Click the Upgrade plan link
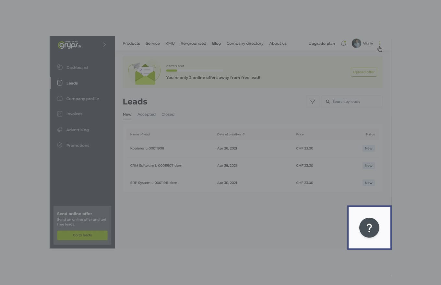This screenshot has width=441, height=285. tap(322, 44)
